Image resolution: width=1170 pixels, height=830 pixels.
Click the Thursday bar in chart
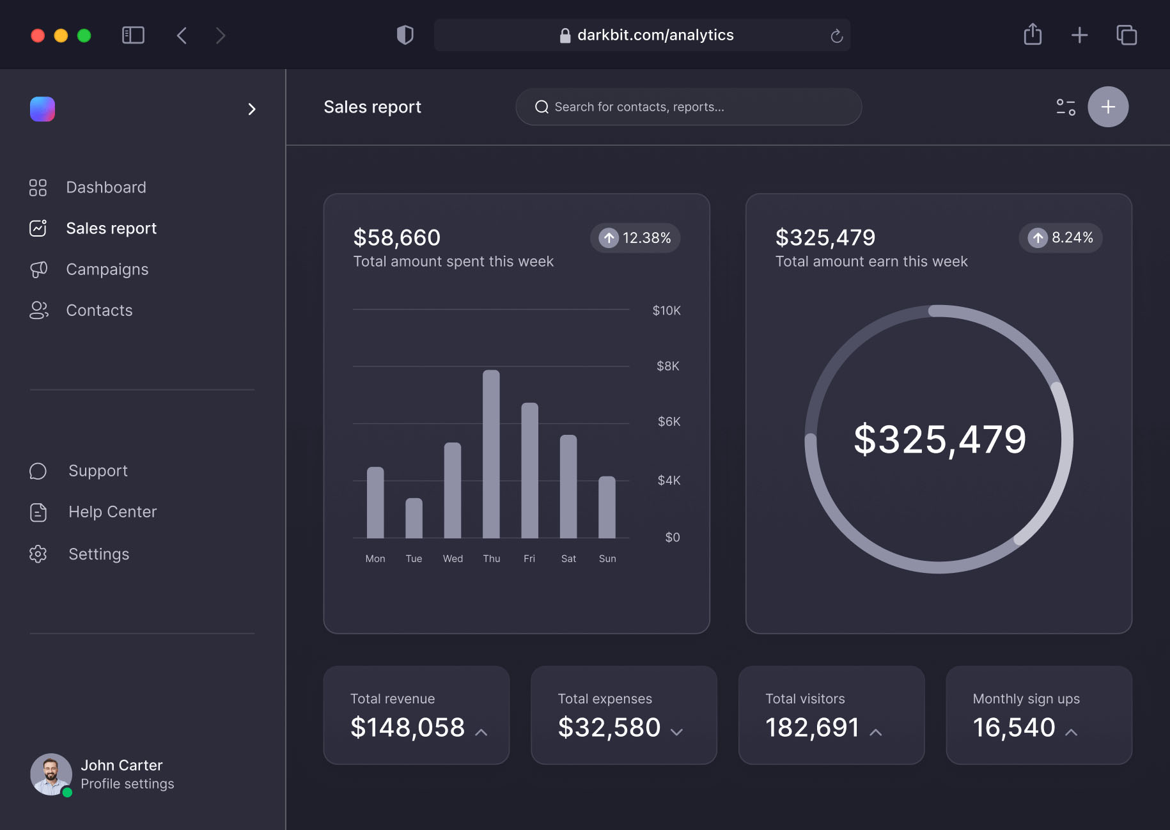pyautogui.click(x=491, y=454)
